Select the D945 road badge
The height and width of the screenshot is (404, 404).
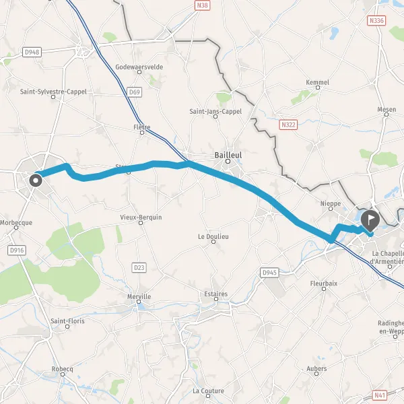[269, 273]
